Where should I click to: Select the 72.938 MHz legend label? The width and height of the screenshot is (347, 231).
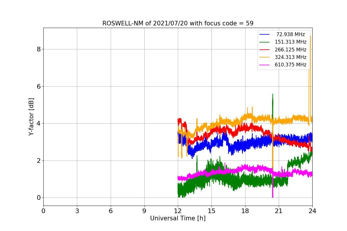[291, 34]
